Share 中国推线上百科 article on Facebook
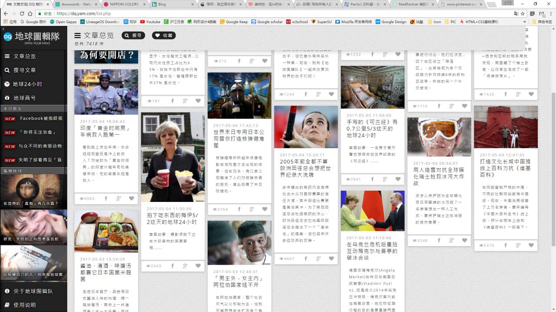 (x=505, y=245)
